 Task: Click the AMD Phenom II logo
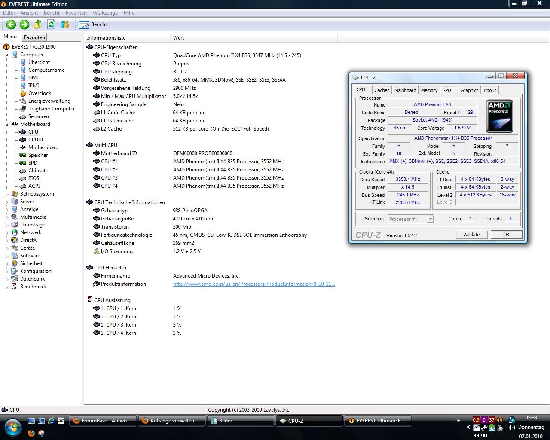[499, 116]
